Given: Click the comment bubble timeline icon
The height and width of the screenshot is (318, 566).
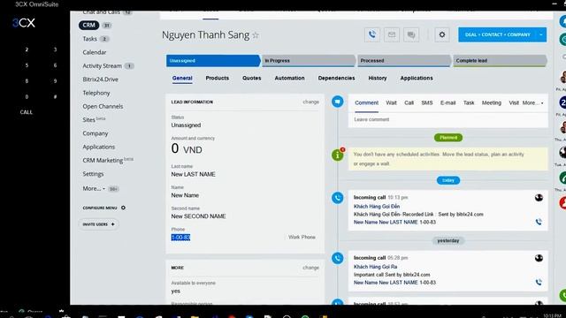Looking at the screenshot, I should [338, 102].
